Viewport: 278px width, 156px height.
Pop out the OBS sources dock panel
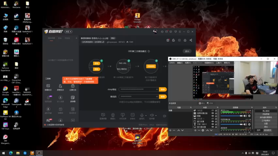click(218, 107)
